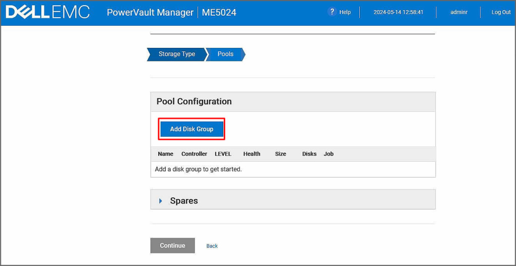Sort by the Job column header

(329, 154)
